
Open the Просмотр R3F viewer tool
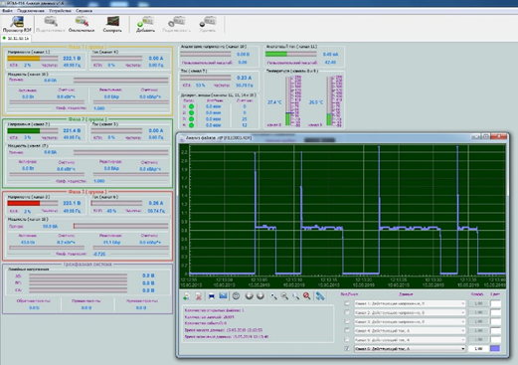tap(17, 24)
